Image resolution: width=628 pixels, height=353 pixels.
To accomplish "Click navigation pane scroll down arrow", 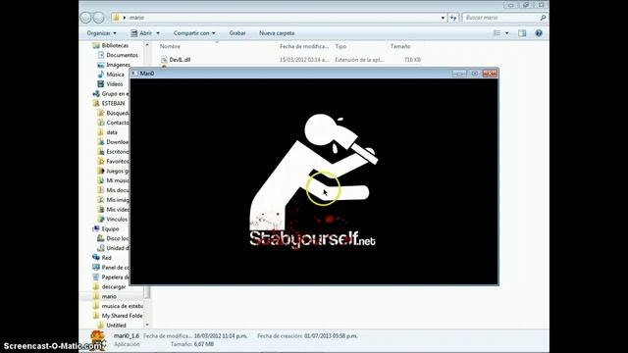I will [147, 325].
